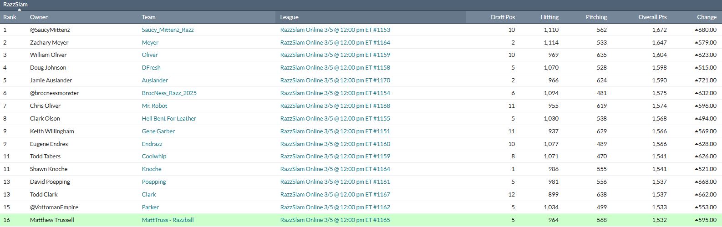Click overall points value 1,532
The image size is (722, 227).
tap(659, 220)
